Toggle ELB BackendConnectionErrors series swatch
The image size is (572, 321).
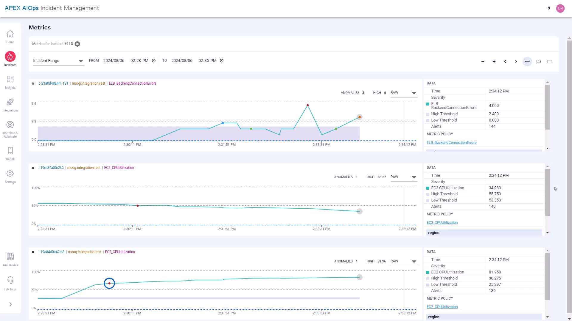[428, 104]
